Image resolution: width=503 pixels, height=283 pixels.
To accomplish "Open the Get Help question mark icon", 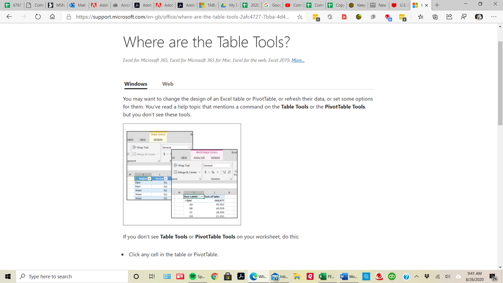I will tap(406, 276).
